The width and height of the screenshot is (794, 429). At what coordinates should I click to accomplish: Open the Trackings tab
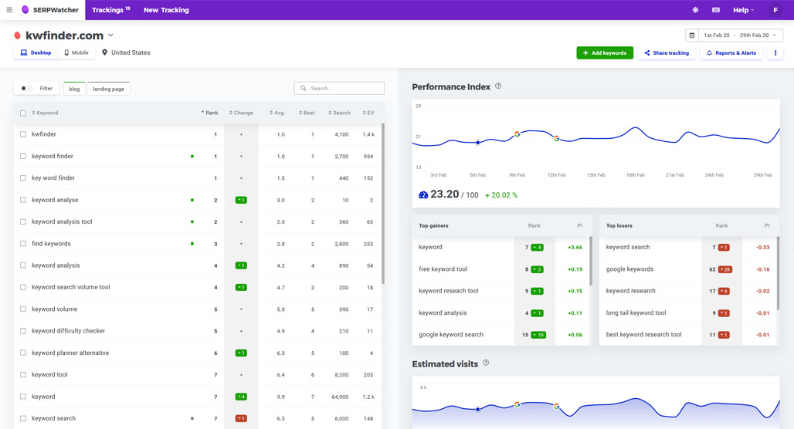pyautogui.click(x=111, y=9)
